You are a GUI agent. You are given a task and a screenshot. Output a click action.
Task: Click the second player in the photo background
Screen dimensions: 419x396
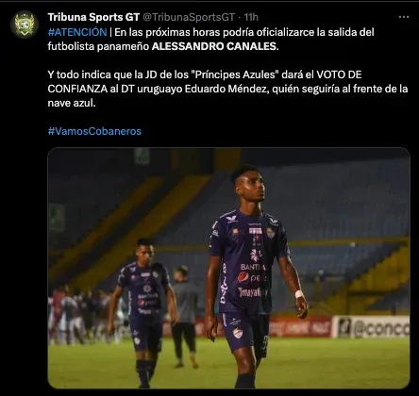143,313
